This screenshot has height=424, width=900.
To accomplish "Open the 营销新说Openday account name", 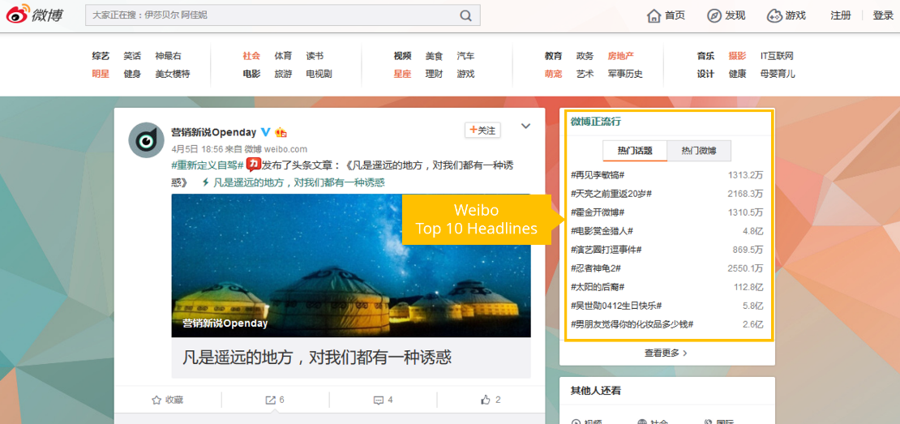I will (213, 132).
